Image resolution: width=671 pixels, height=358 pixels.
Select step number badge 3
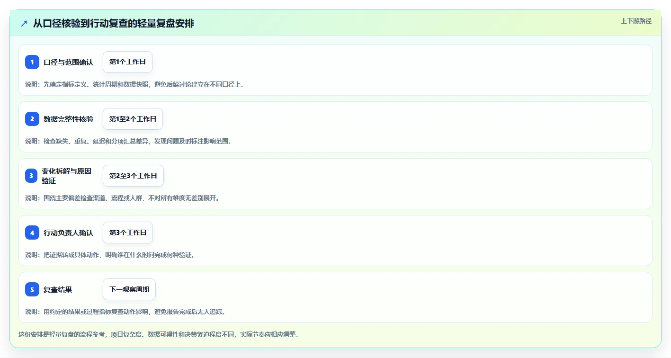pos(32,176)
